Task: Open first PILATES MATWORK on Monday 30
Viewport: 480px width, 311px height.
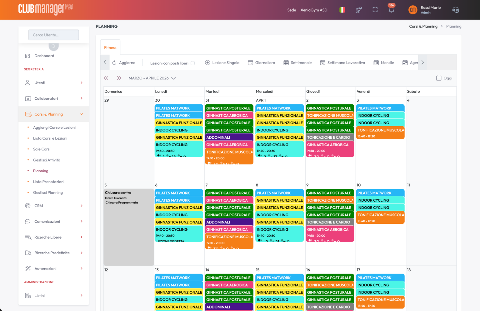Action: pos(179,108)
